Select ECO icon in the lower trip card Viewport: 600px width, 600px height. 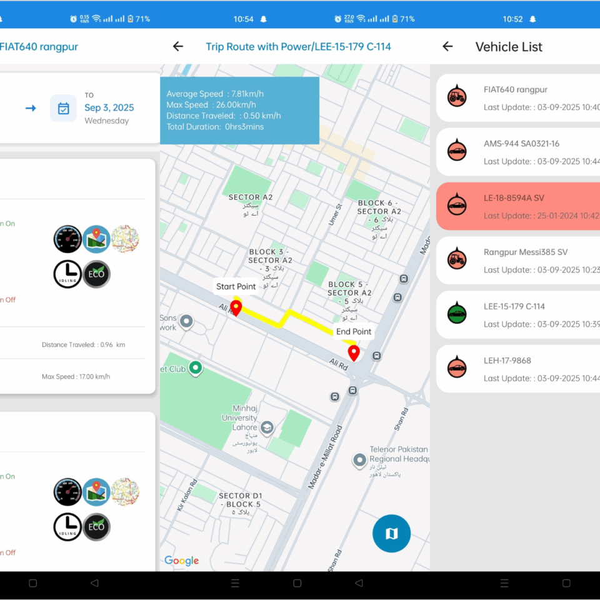point(96,527)
